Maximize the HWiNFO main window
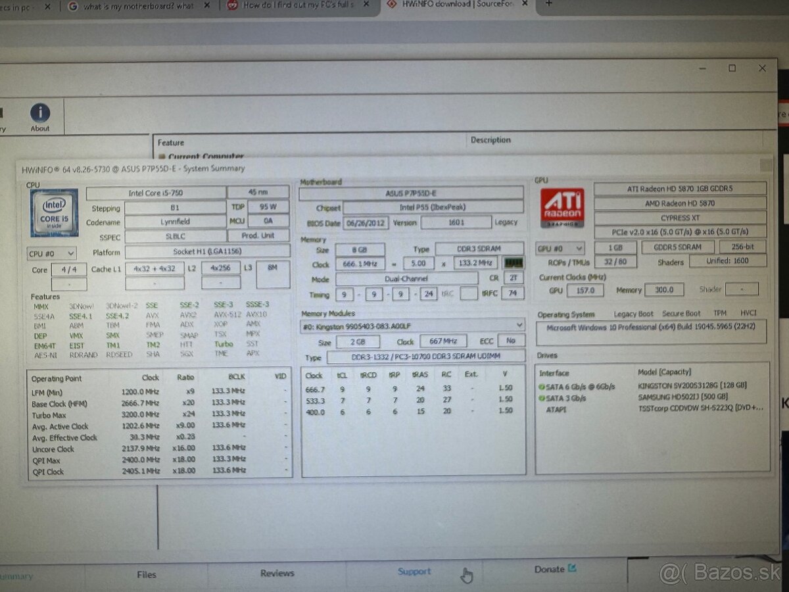Image resolution: width=789 pixels, height=592 pixels. pos(732,68)
